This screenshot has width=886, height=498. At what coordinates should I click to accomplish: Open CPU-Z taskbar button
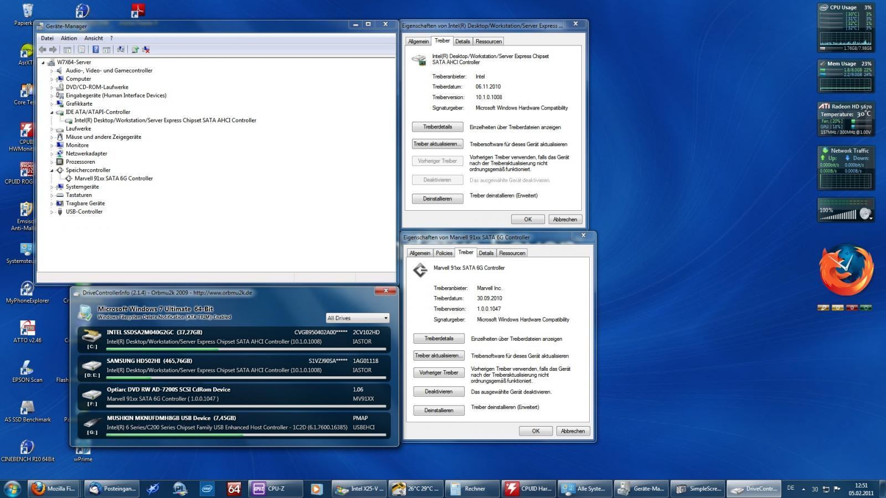(275, 489)
